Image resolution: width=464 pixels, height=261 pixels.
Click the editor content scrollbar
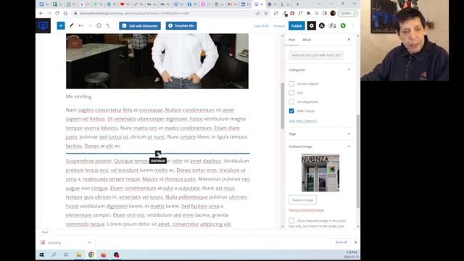click(x=282, y=106)
